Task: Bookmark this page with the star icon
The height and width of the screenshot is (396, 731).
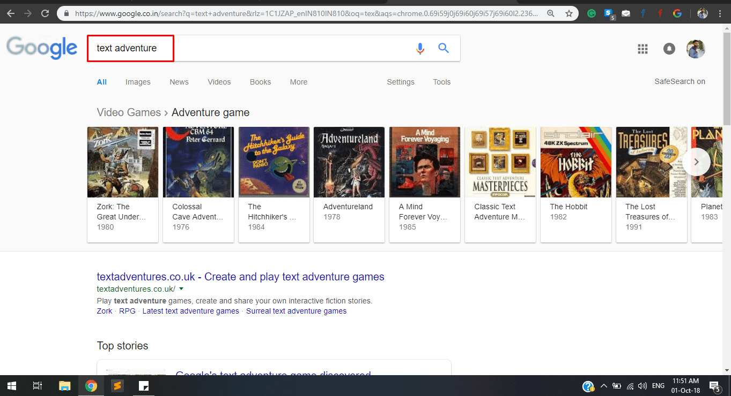Action: [x=568, y=13]
